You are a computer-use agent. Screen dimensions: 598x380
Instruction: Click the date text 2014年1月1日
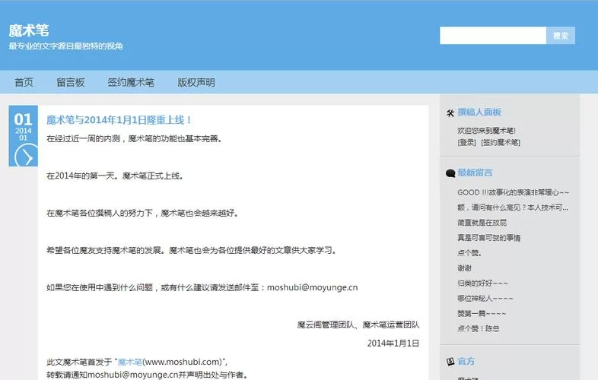click(x=393, y=344)
